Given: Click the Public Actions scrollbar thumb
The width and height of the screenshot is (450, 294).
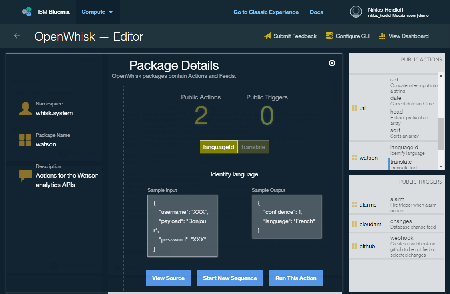Looking at the screenshot, I should [441, 134].
